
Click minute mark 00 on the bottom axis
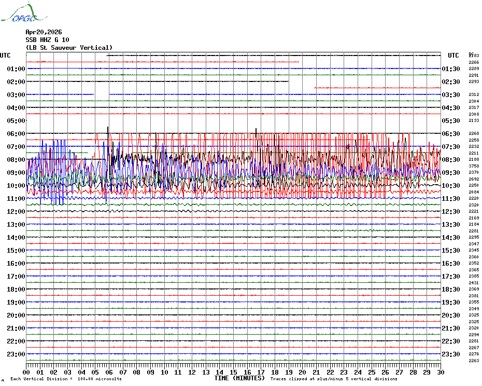(27, 372)
